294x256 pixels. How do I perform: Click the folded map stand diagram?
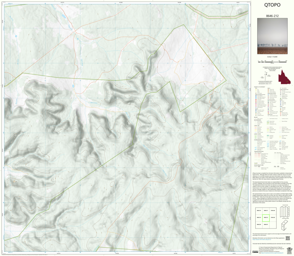(x=285, y=225)
